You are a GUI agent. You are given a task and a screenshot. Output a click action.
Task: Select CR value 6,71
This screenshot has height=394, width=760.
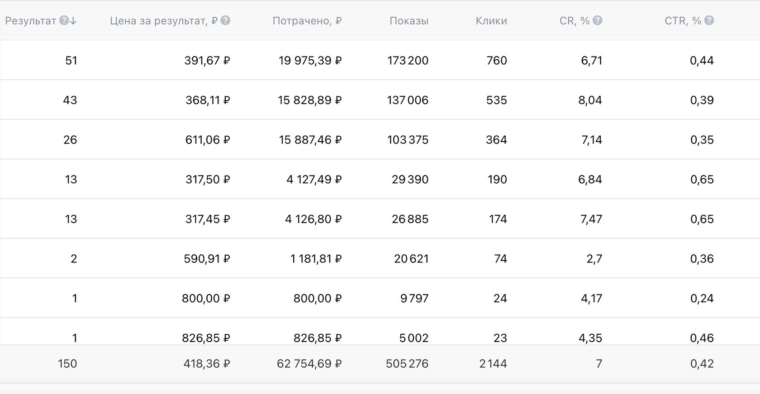592,60
